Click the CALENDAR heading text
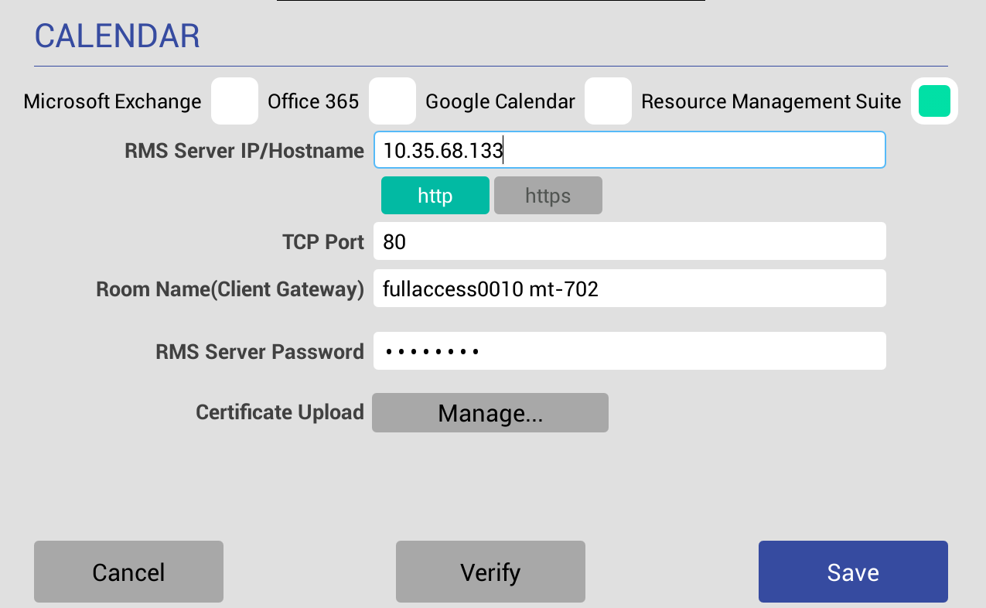The width and height of the screenshot is (986, 608). tap(118, 36)
